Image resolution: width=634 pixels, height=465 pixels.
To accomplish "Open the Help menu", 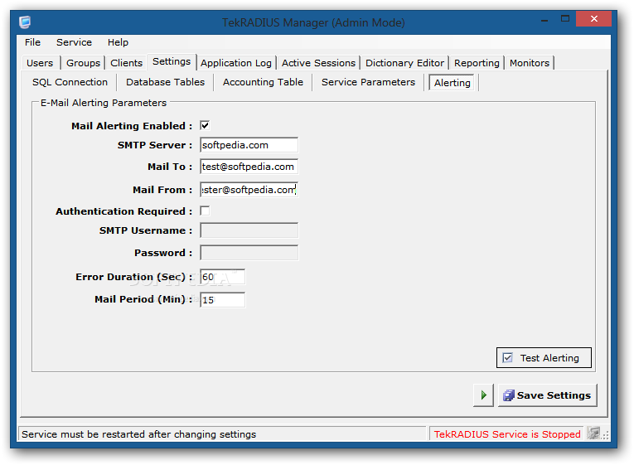I will [x=118, y=42].
